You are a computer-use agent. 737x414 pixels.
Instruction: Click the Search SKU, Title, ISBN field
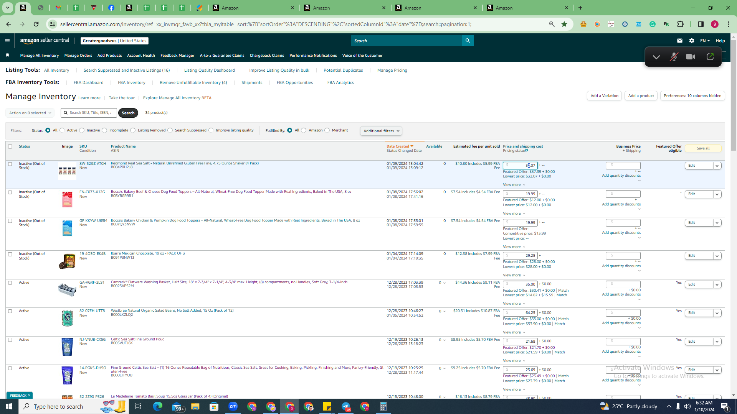[89, 113]
